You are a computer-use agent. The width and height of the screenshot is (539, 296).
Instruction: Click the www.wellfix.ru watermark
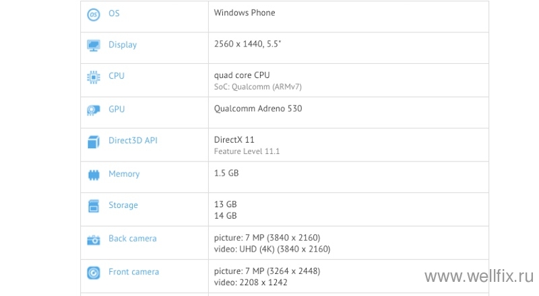click(479, 276)
